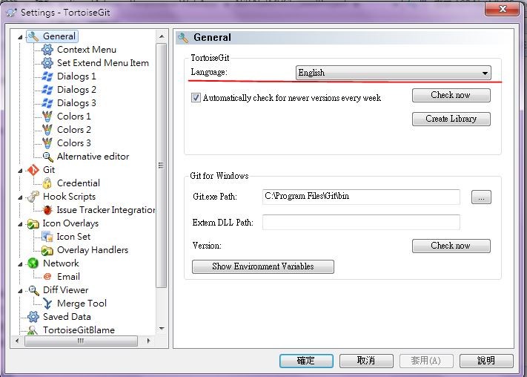527x377 pixels.
Task: Collapse the Hook Scripts tree node
Action: pyautogui.click(x=20, y=197)
